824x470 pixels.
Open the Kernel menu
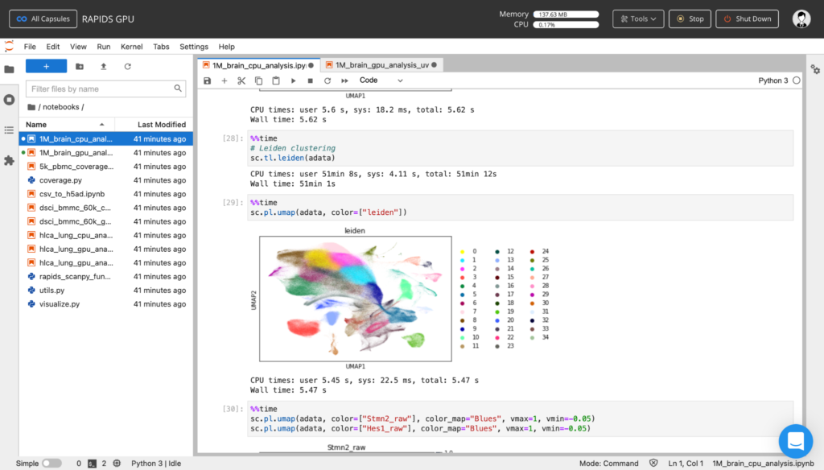coord(131,47)
